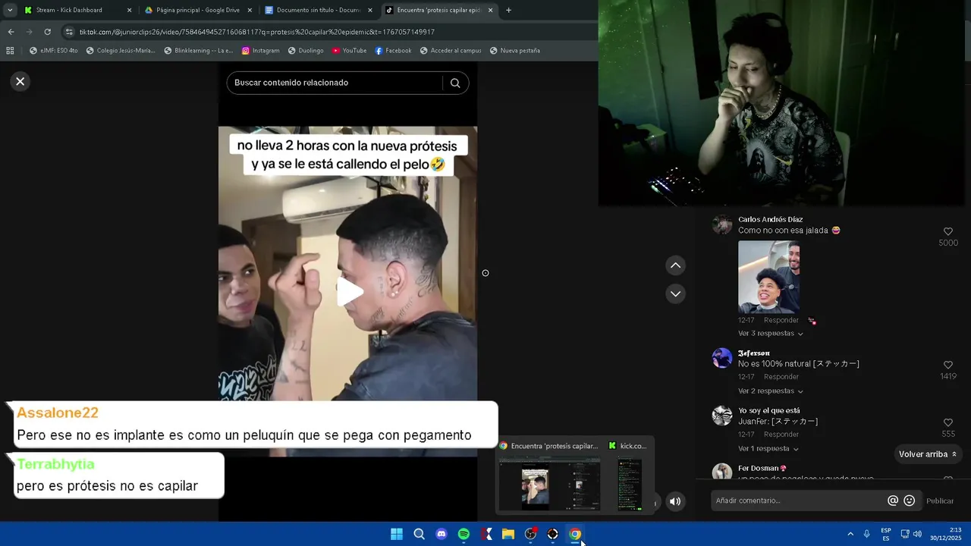This screenshot has width=971, height=546.
Task: Open Carlos Andrés Díaz's profile avatar
Action: [722, 224]
